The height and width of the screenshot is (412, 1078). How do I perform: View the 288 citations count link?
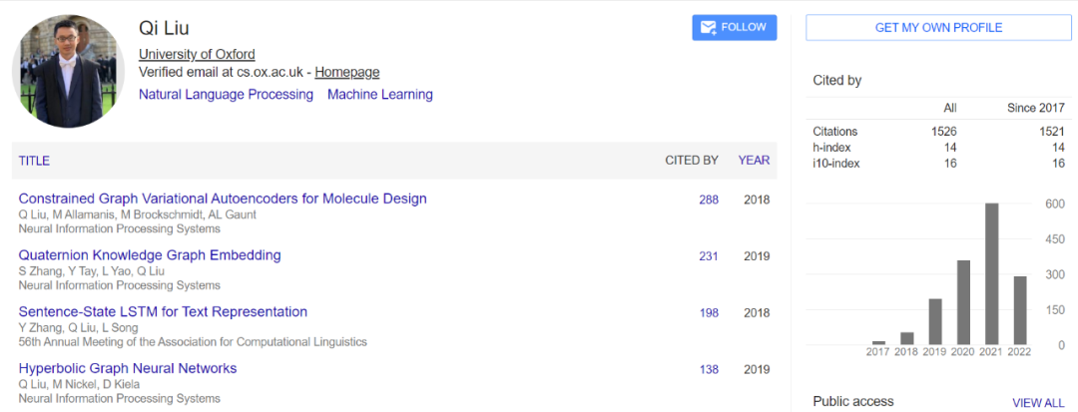(x=709, y=200)
